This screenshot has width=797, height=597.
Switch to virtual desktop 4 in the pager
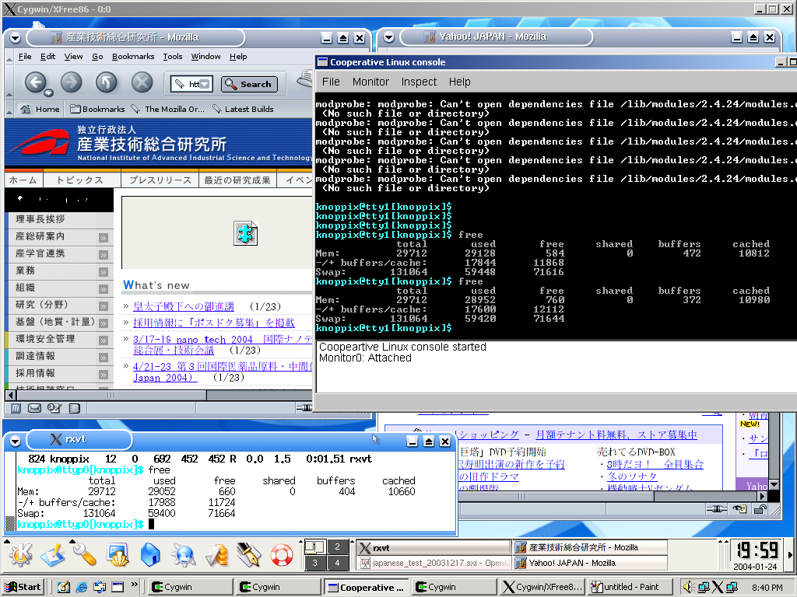click(x=338, y=563)
